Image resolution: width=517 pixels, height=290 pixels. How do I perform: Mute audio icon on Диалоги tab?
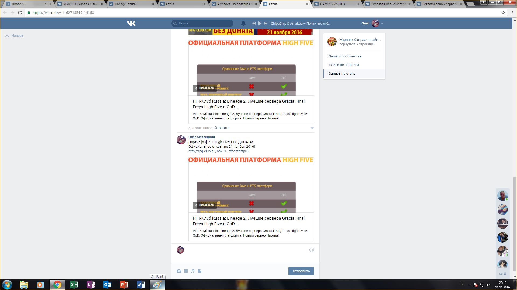click(x=46, y=4)
